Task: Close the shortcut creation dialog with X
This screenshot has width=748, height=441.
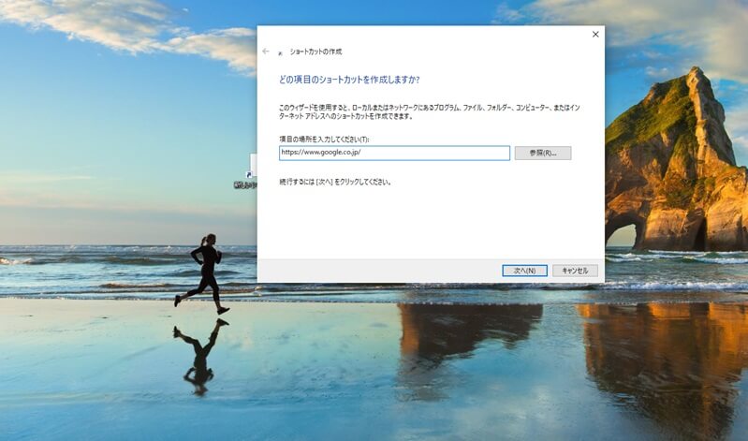Action: (x=595, y=35)
